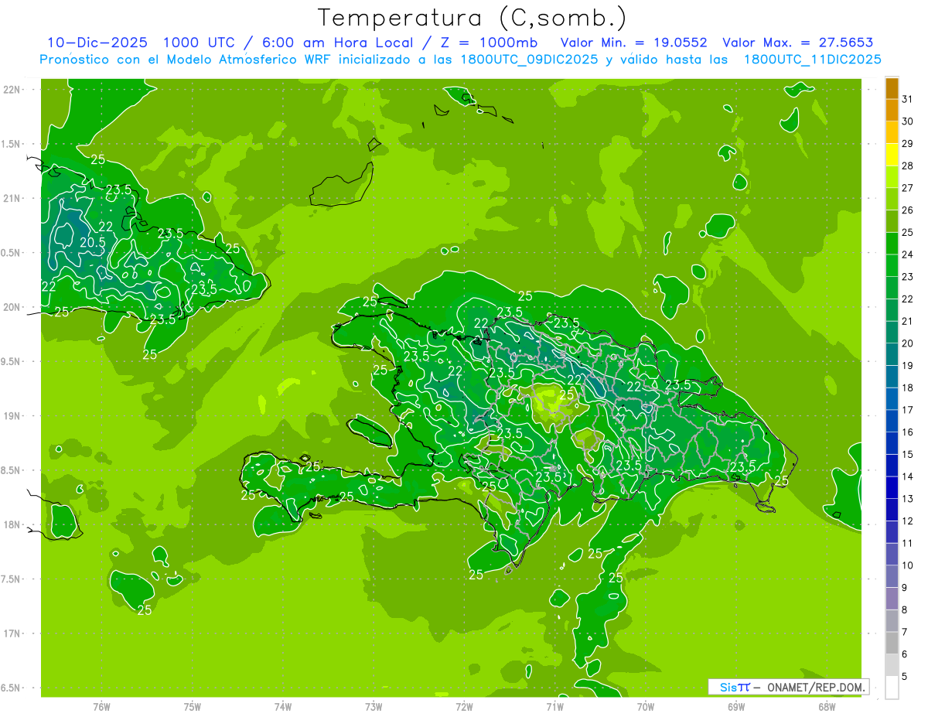Click the 20.5 contour label over Cuba
This screenshot has height=717, width=928.
[92, 242]
